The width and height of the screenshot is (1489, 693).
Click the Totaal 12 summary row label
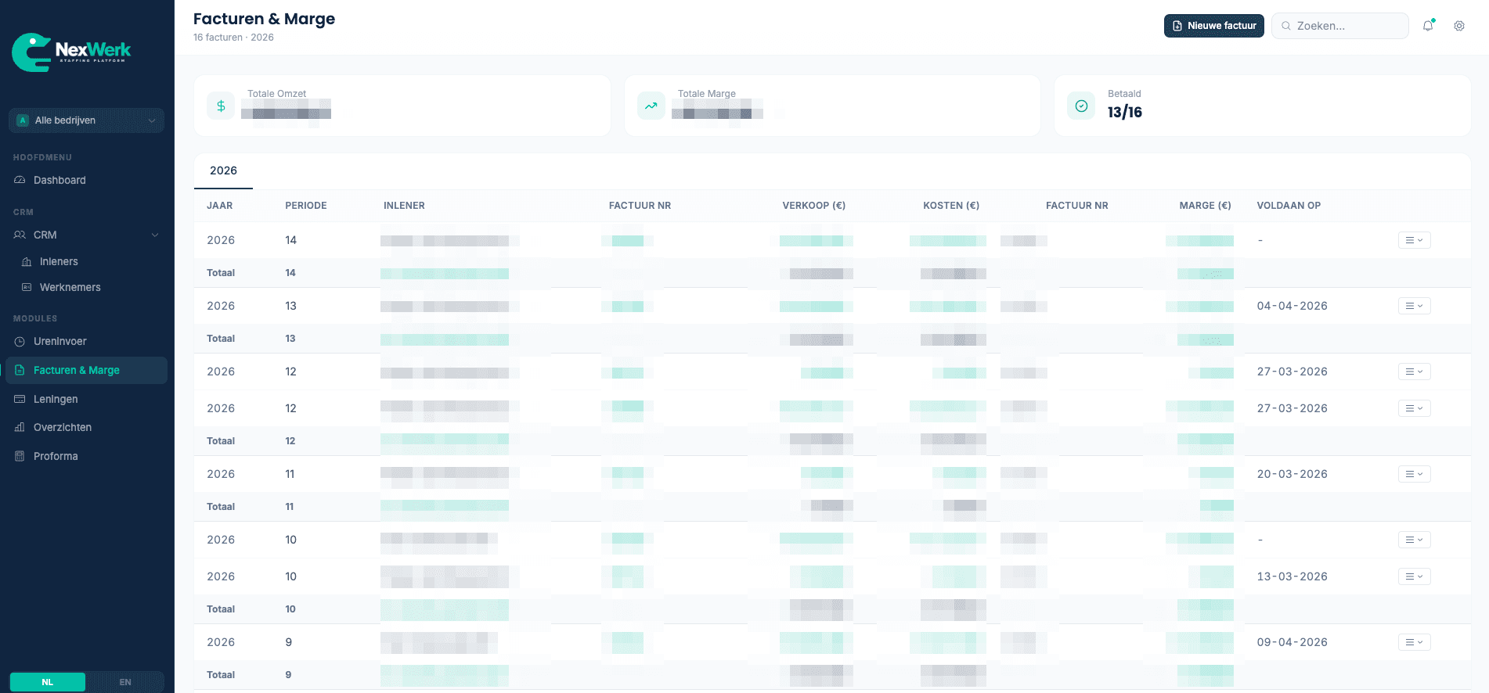coord(221,441)
